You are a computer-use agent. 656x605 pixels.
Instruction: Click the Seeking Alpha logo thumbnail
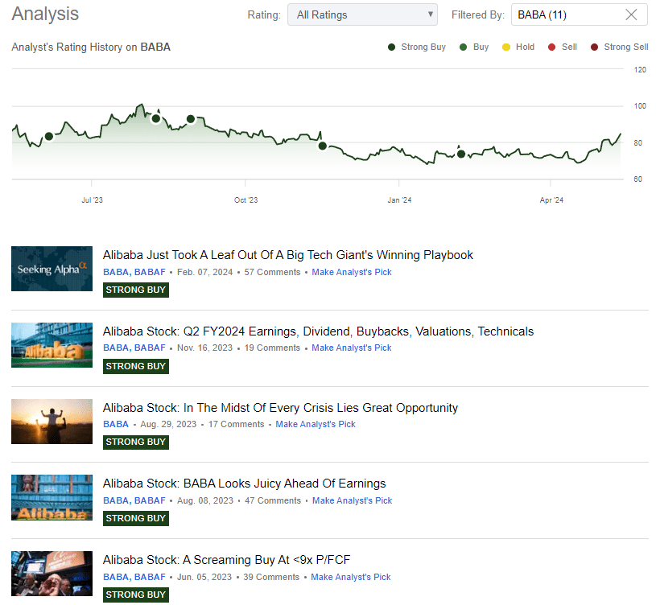pos(52,269)
